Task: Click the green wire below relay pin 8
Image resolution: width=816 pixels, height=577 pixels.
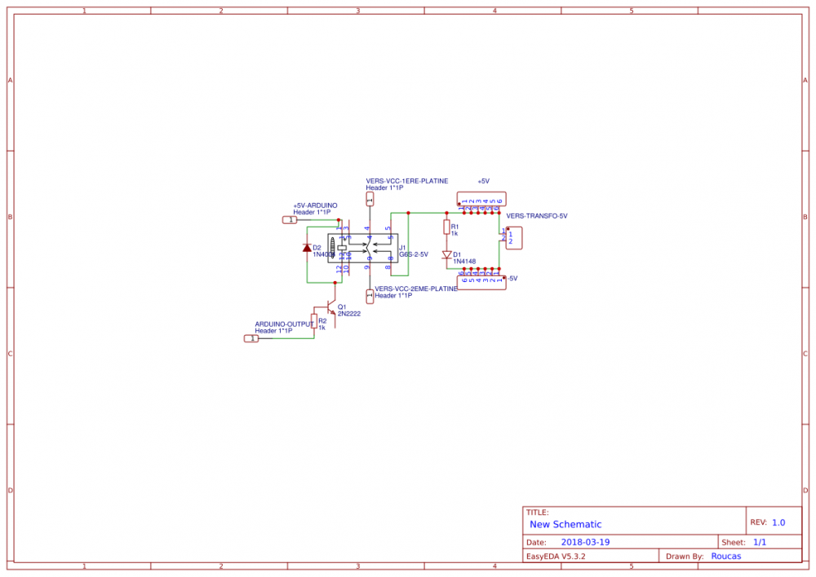Action: click(x=399, y=275)
